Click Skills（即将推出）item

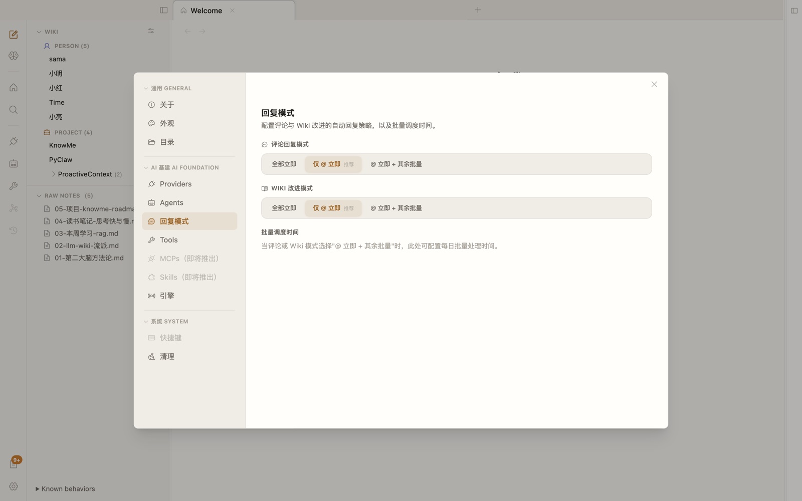[189, 277]
